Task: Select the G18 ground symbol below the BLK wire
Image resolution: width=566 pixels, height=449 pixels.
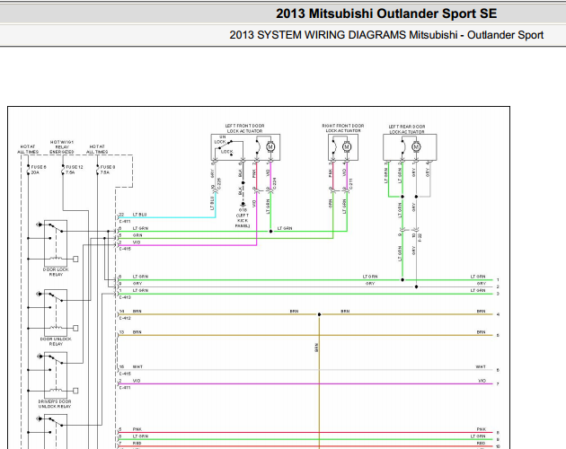Action: pos(243,205)
